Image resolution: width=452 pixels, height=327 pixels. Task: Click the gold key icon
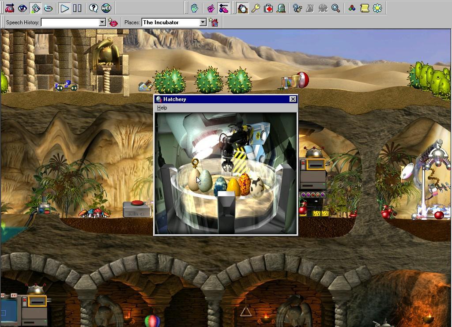256,8
